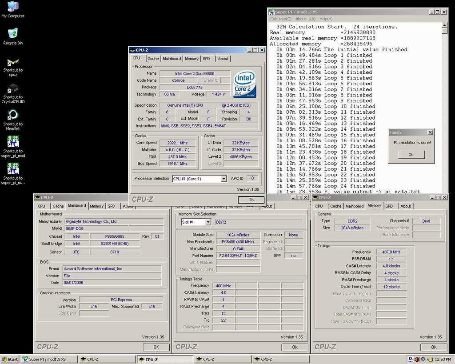This screenshot has width=455, height=364.
Task: Click OK in the Memory CPU-Z window
Action: tap(434, 347)
